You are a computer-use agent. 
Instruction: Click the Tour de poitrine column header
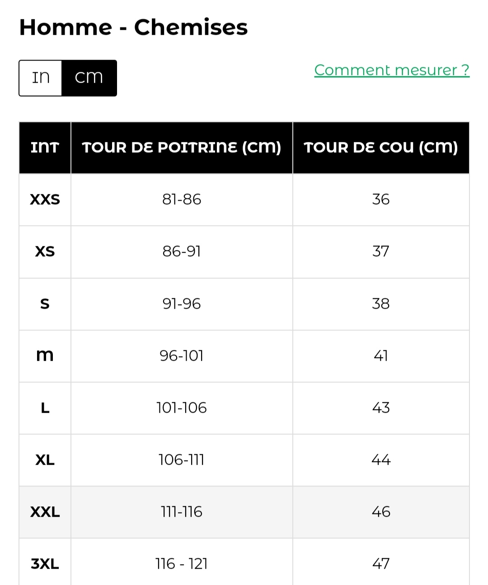tap(182, 148)
